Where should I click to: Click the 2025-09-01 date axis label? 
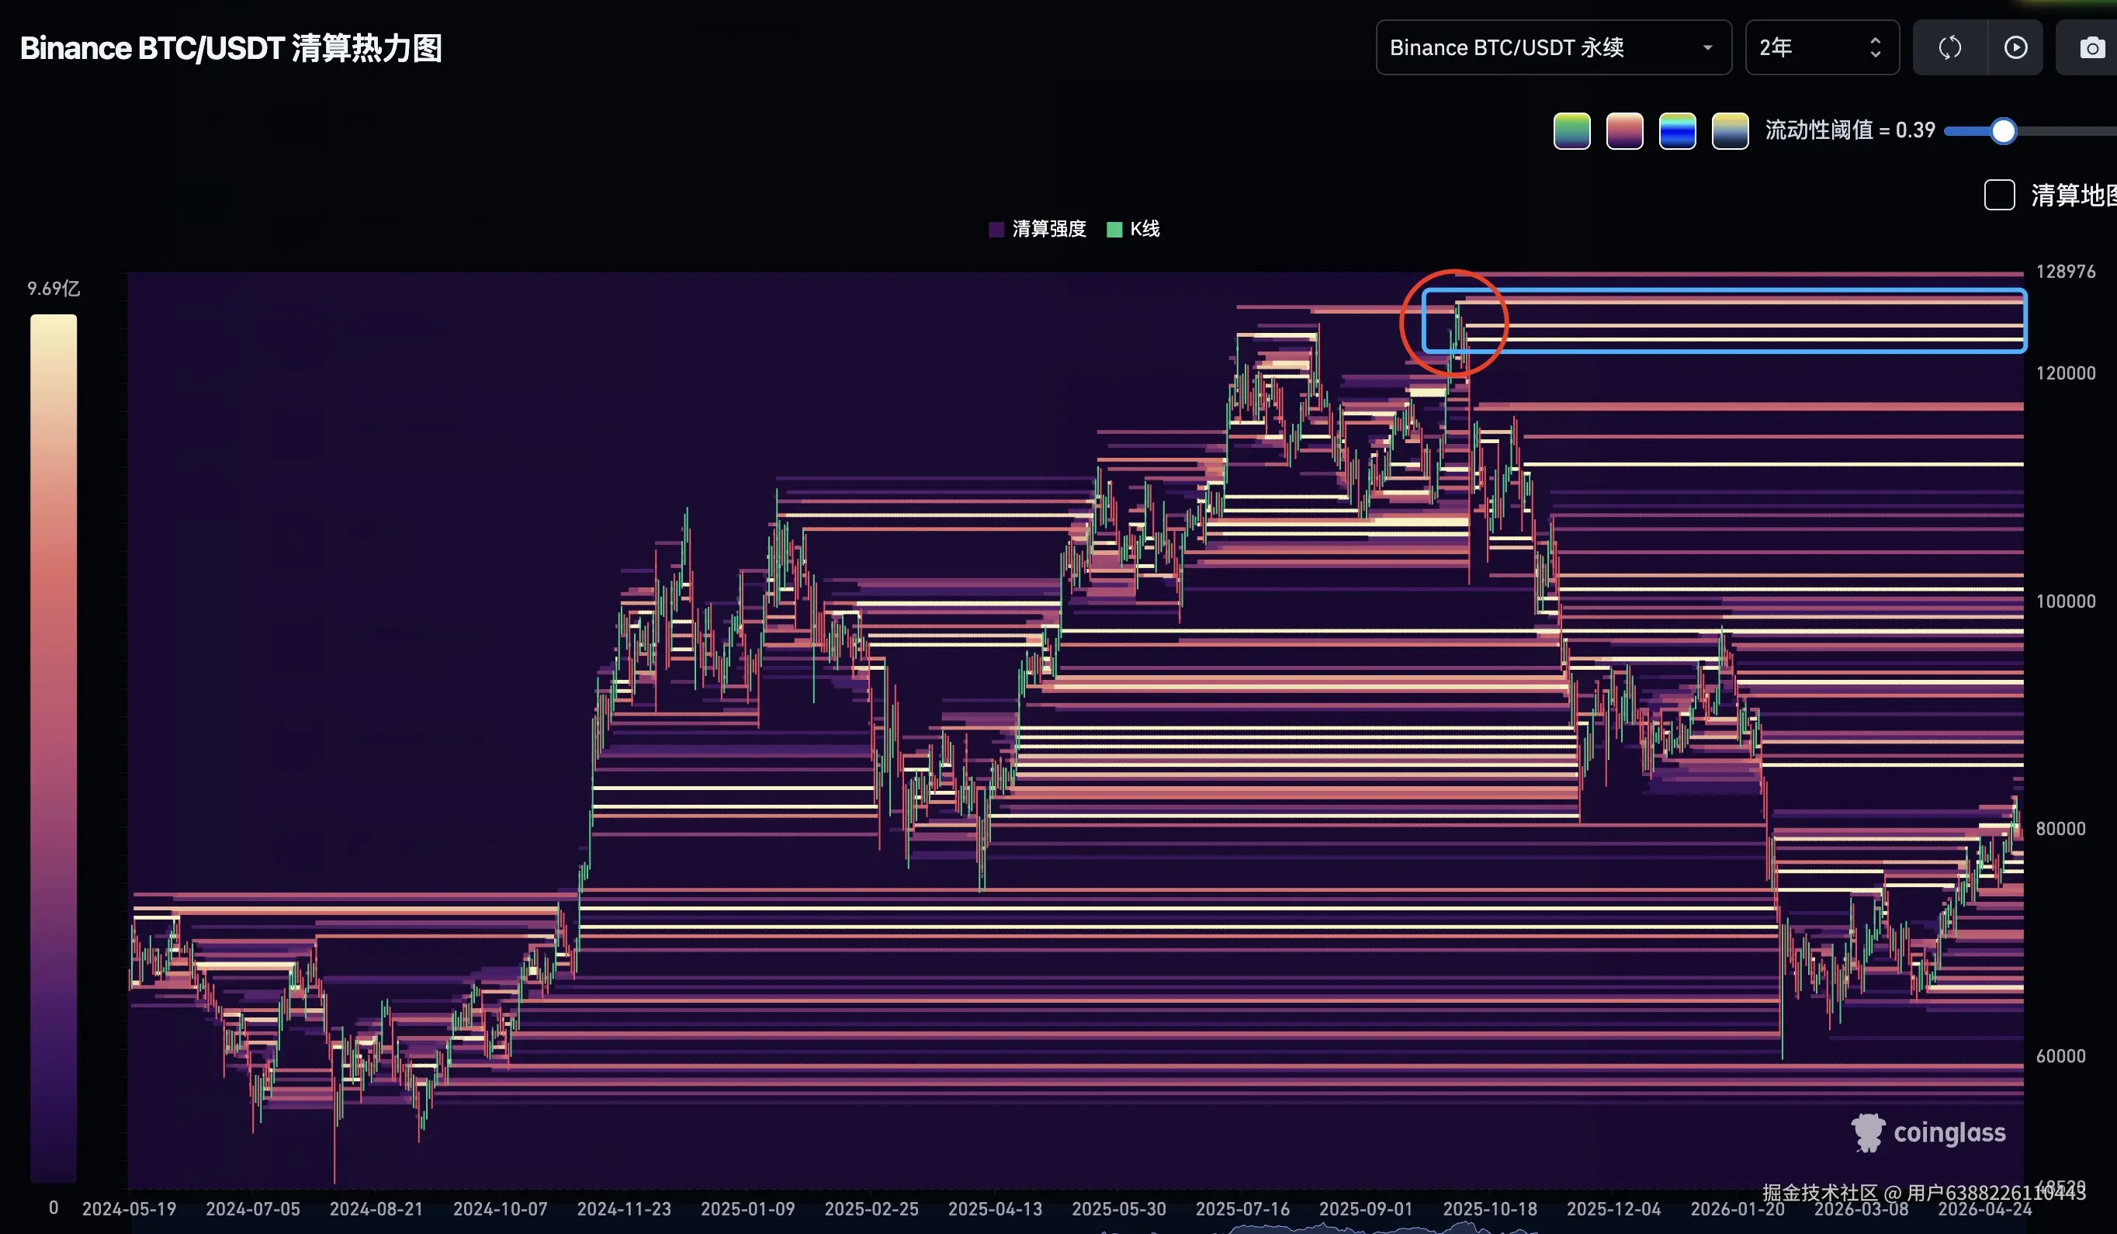point(1367,1209)
